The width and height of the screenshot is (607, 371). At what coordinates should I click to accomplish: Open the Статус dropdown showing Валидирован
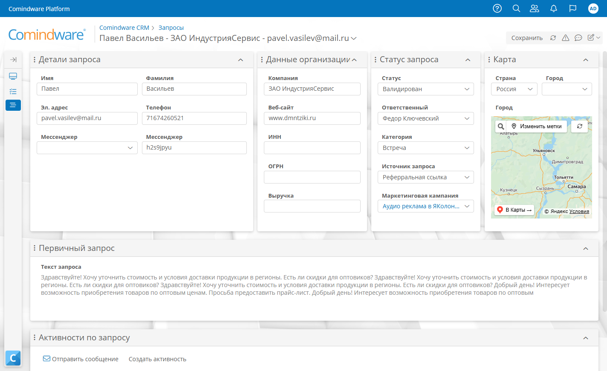[x=425, y=89]
